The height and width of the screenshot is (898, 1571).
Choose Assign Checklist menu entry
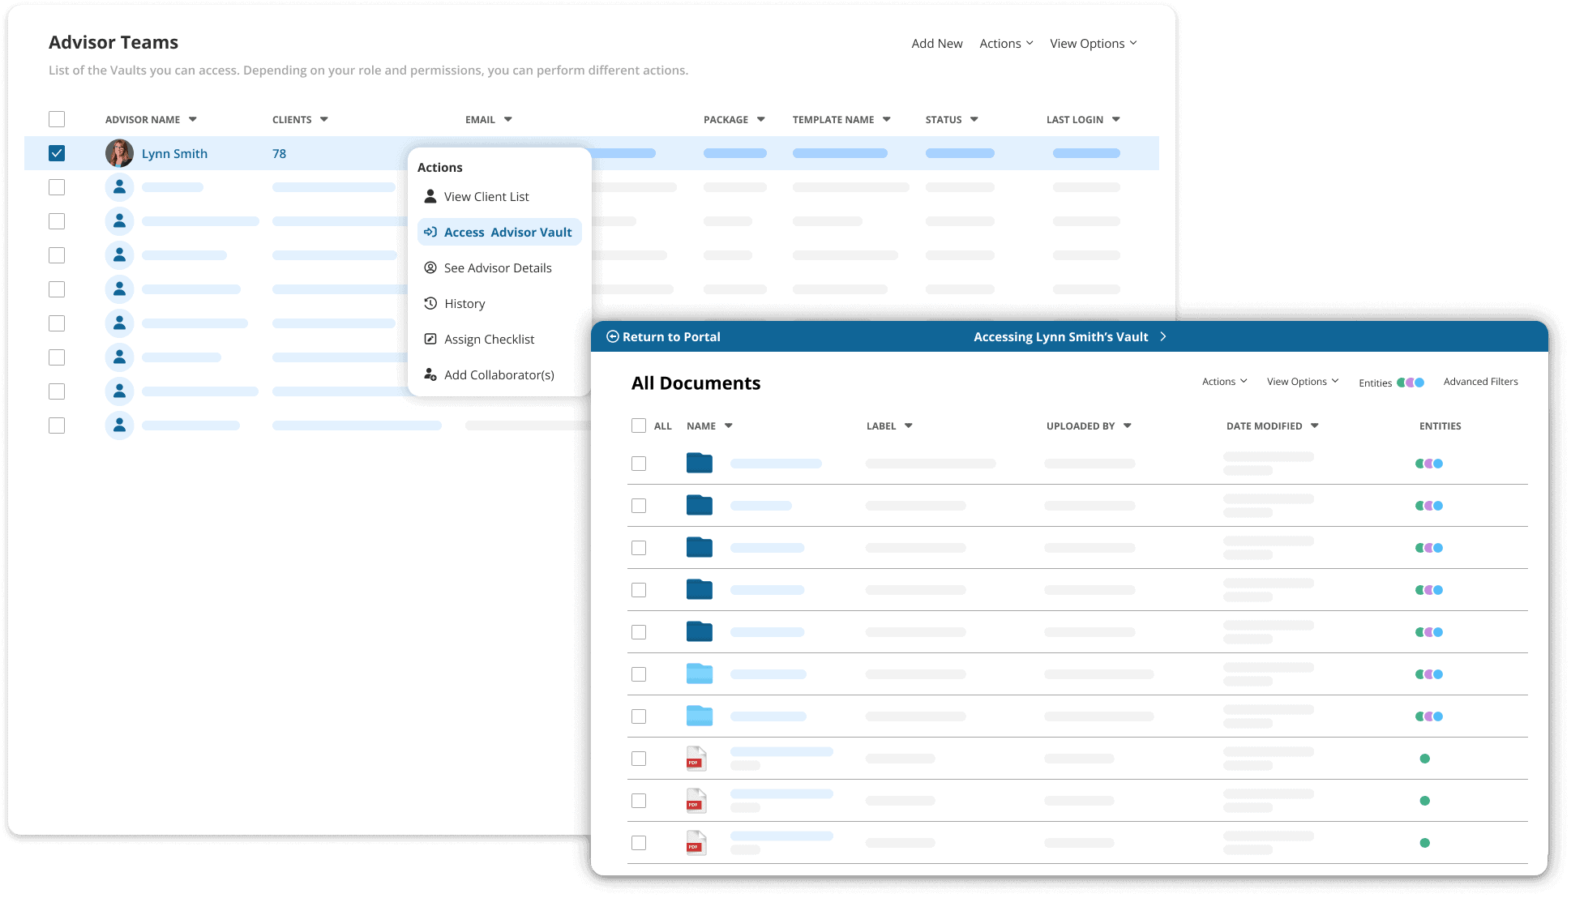click(x=489, y=339)
